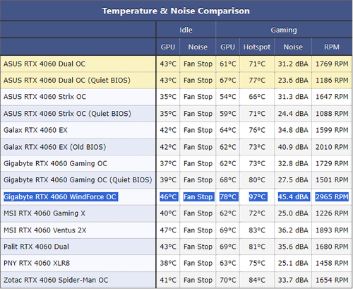This screenshot has width=353, height=289.
Task: Click the 84°C Zotac hotspot value
Action: 257,280
